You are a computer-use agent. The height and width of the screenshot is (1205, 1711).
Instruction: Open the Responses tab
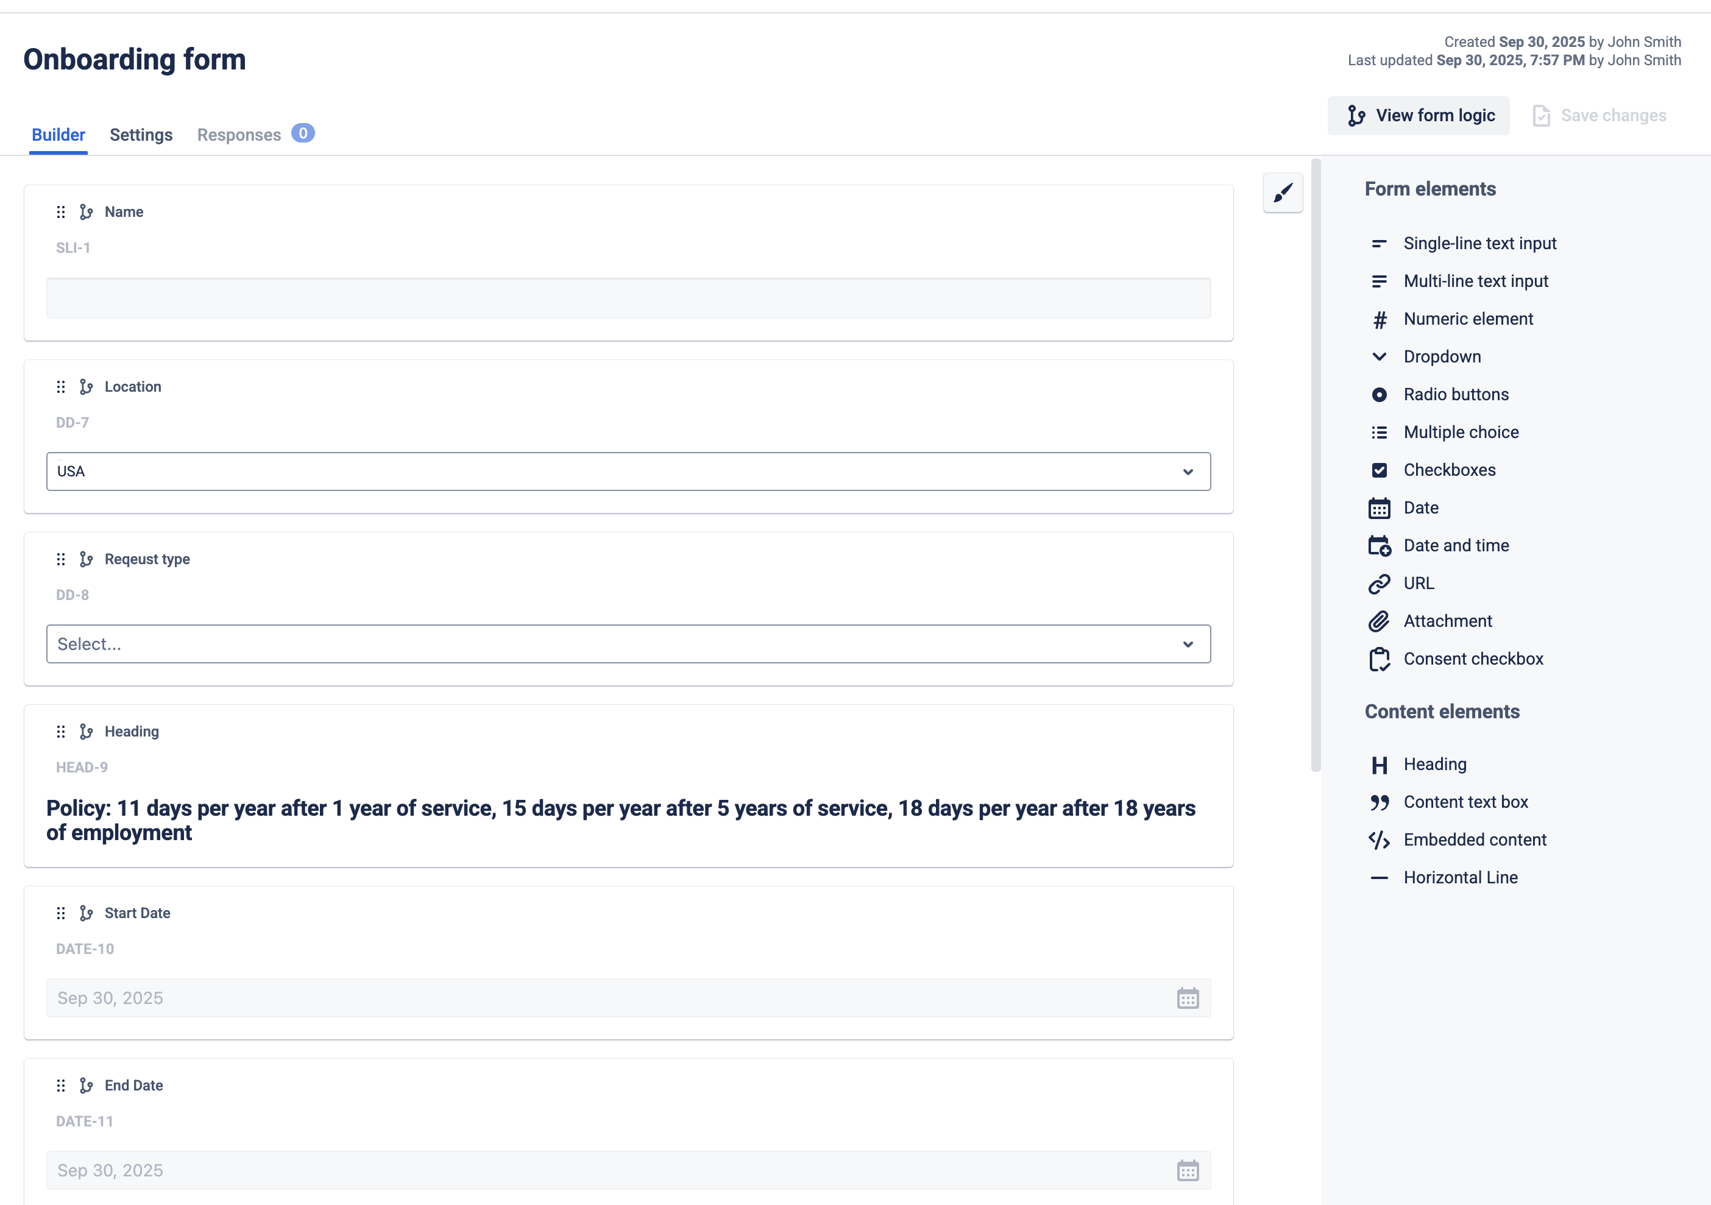point(238,135)
